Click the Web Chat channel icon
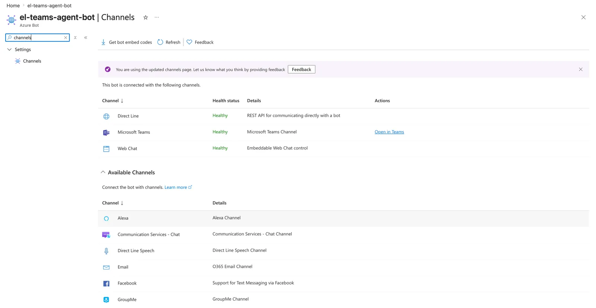Screen dimensions: 596x308 [106, 149]
